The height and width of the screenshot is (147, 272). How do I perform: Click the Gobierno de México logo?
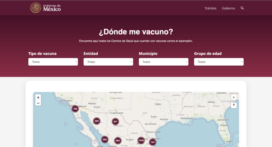coord(46,7)
